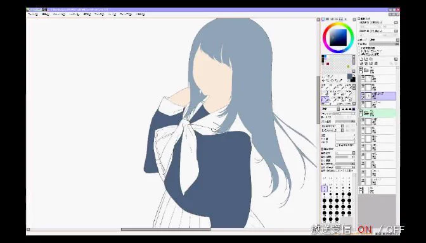
Task: Show the scratchpad panel toggle
Action: pos(345,19)
